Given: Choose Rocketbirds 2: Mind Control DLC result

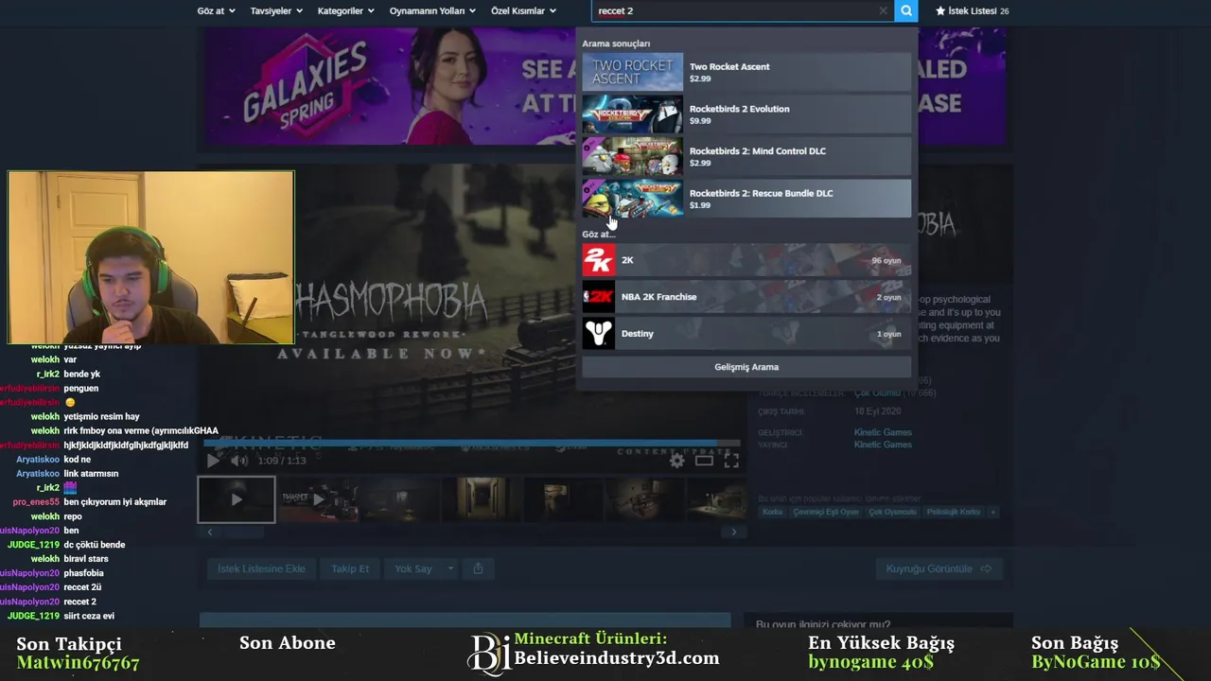Looking at the screenshot, I should (x=746, y=156).
